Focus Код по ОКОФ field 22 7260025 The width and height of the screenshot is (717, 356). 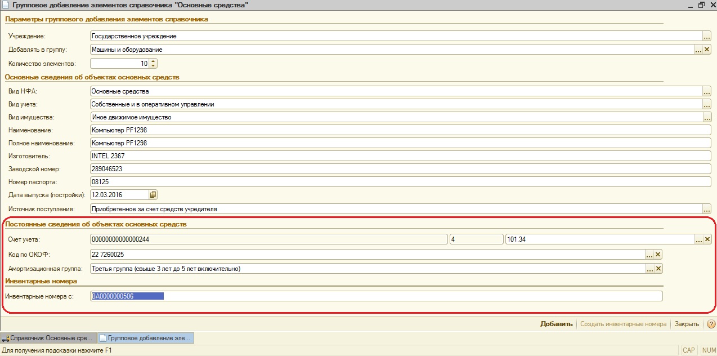click(x=367, y=254)
